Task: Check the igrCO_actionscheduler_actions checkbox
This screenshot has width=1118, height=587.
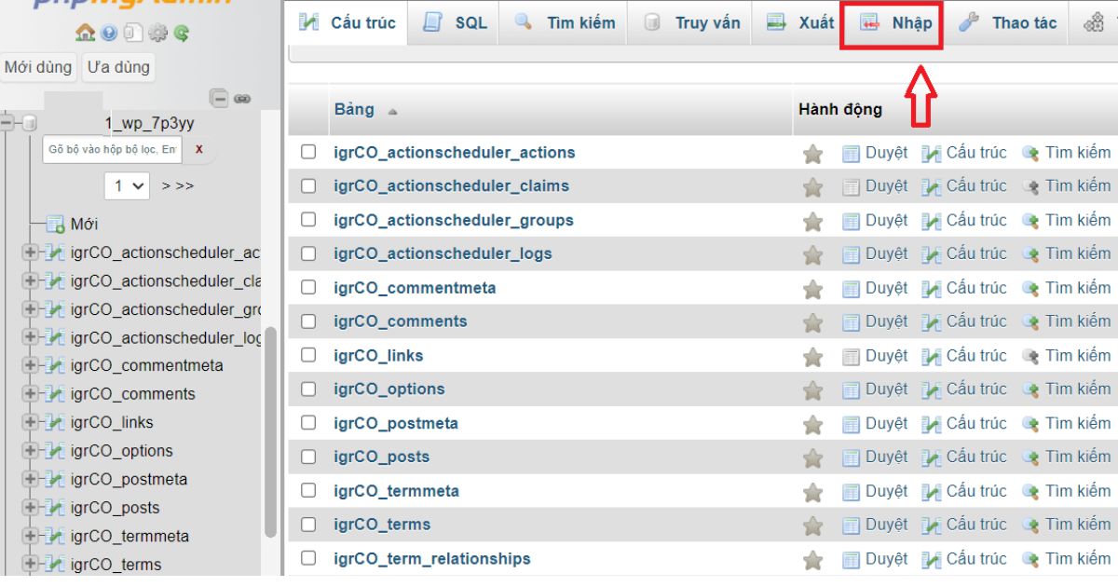Action: (x=308, y=152)
